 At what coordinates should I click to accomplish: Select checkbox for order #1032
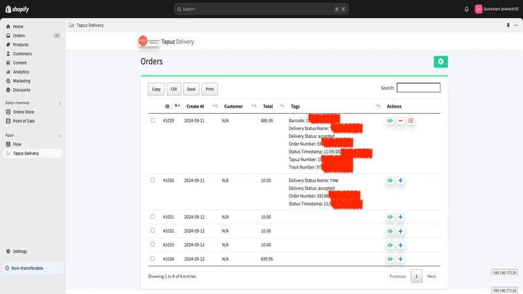[152, 231]
